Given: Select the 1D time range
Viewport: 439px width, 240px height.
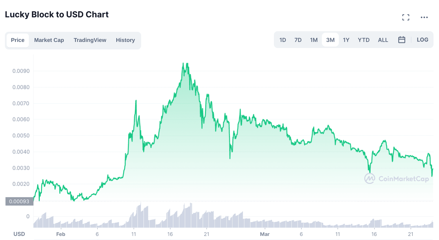Looking at the screenshot, I should pyautogui.click(x=283, y=40).
